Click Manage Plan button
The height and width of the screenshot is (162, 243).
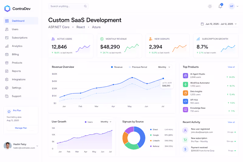point(21,128)
